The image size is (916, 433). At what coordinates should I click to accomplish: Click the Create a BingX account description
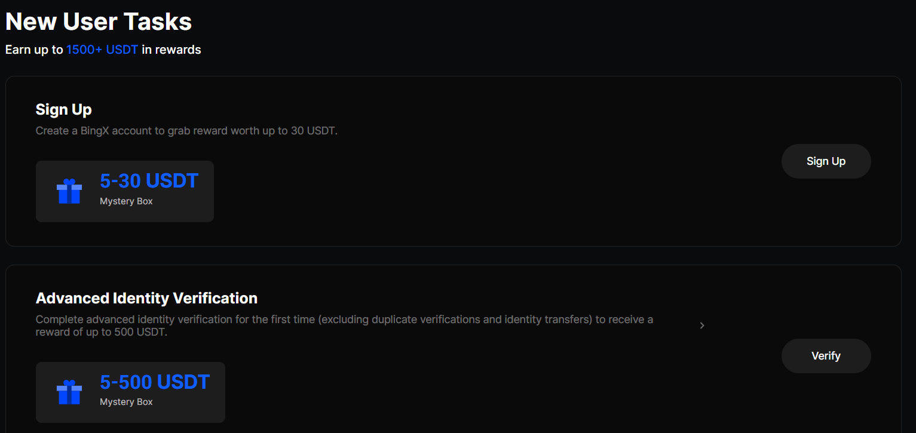click(187, 131)
